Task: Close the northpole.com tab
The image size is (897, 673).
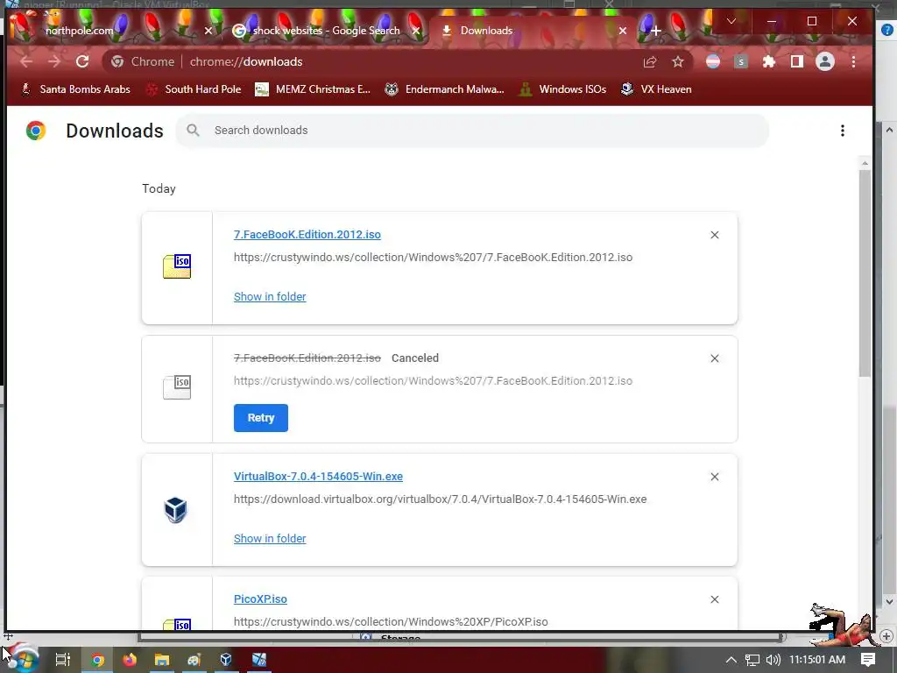Action: pyautogui.click(x=208, y=31)
